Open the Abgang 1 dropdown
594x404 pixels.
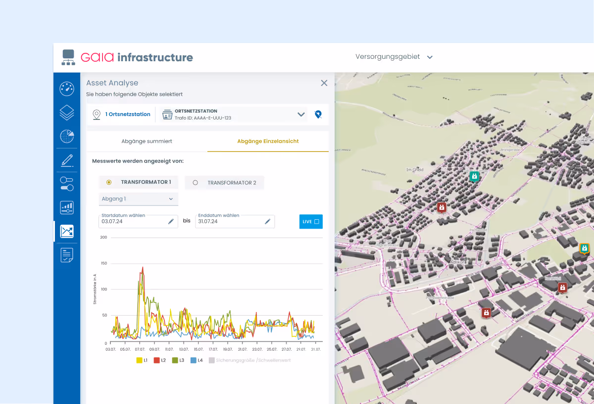click(138, 199)
